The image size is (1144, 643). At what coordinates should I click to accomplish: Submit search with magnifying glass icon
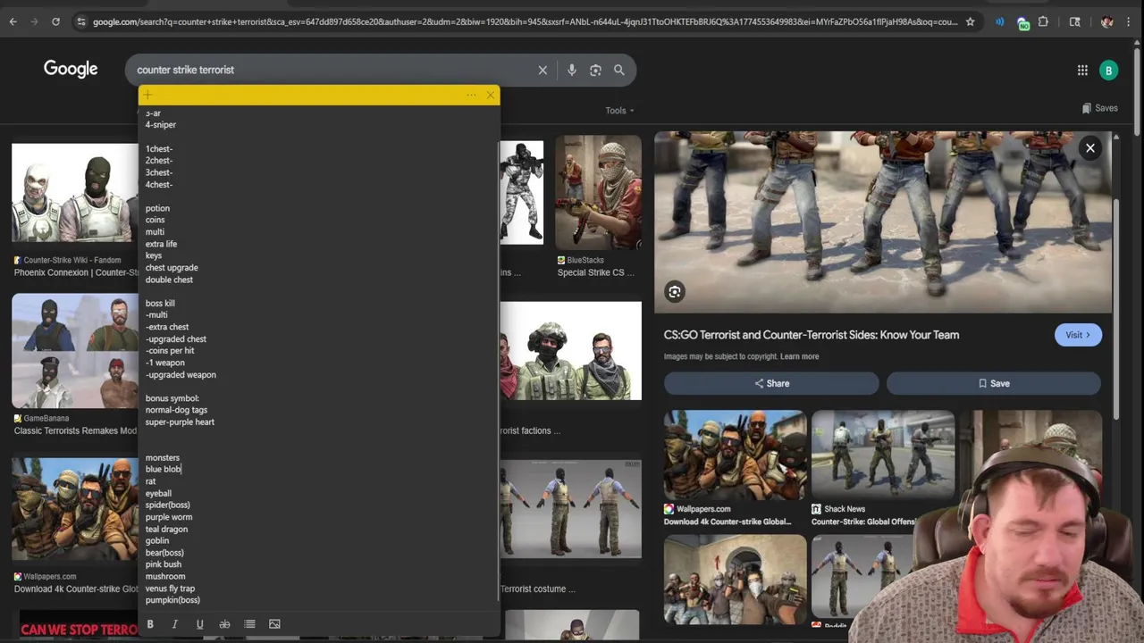[x=619, y=70]
